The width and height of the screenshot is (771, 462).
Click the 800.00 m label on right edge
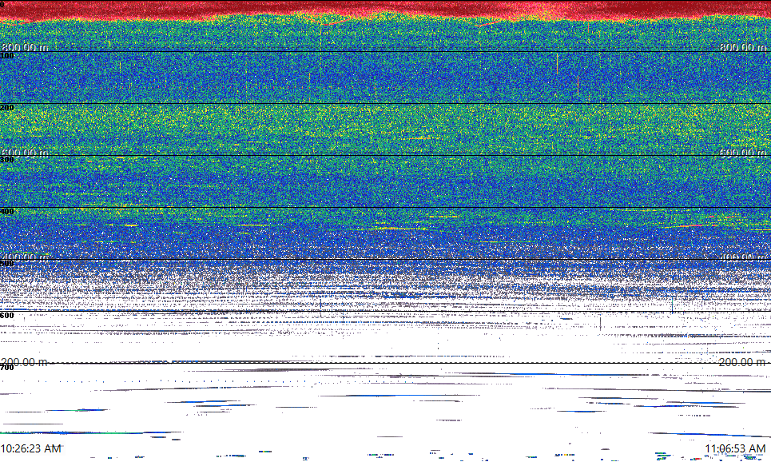pyautogui.click(x=742, y=47)
